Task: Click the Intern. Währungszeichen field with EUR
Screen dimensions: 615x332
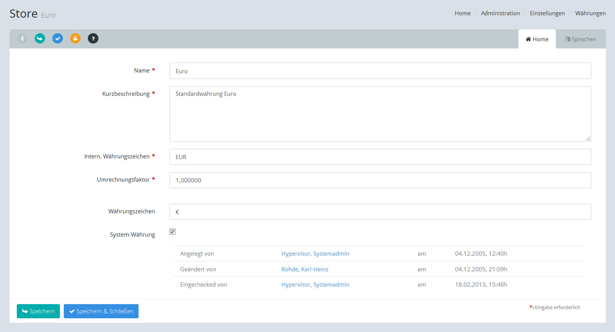Action: tap(380, 157)
